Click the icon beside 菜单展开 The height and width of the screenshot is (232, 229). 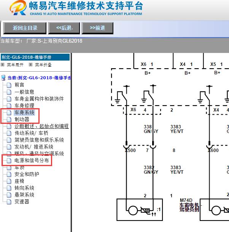(3, 65)
